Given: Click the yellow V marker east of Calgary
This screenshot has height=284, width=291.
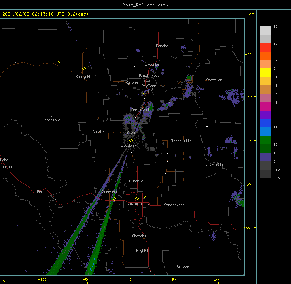Looking at the screenshot, I should point(145,197).
